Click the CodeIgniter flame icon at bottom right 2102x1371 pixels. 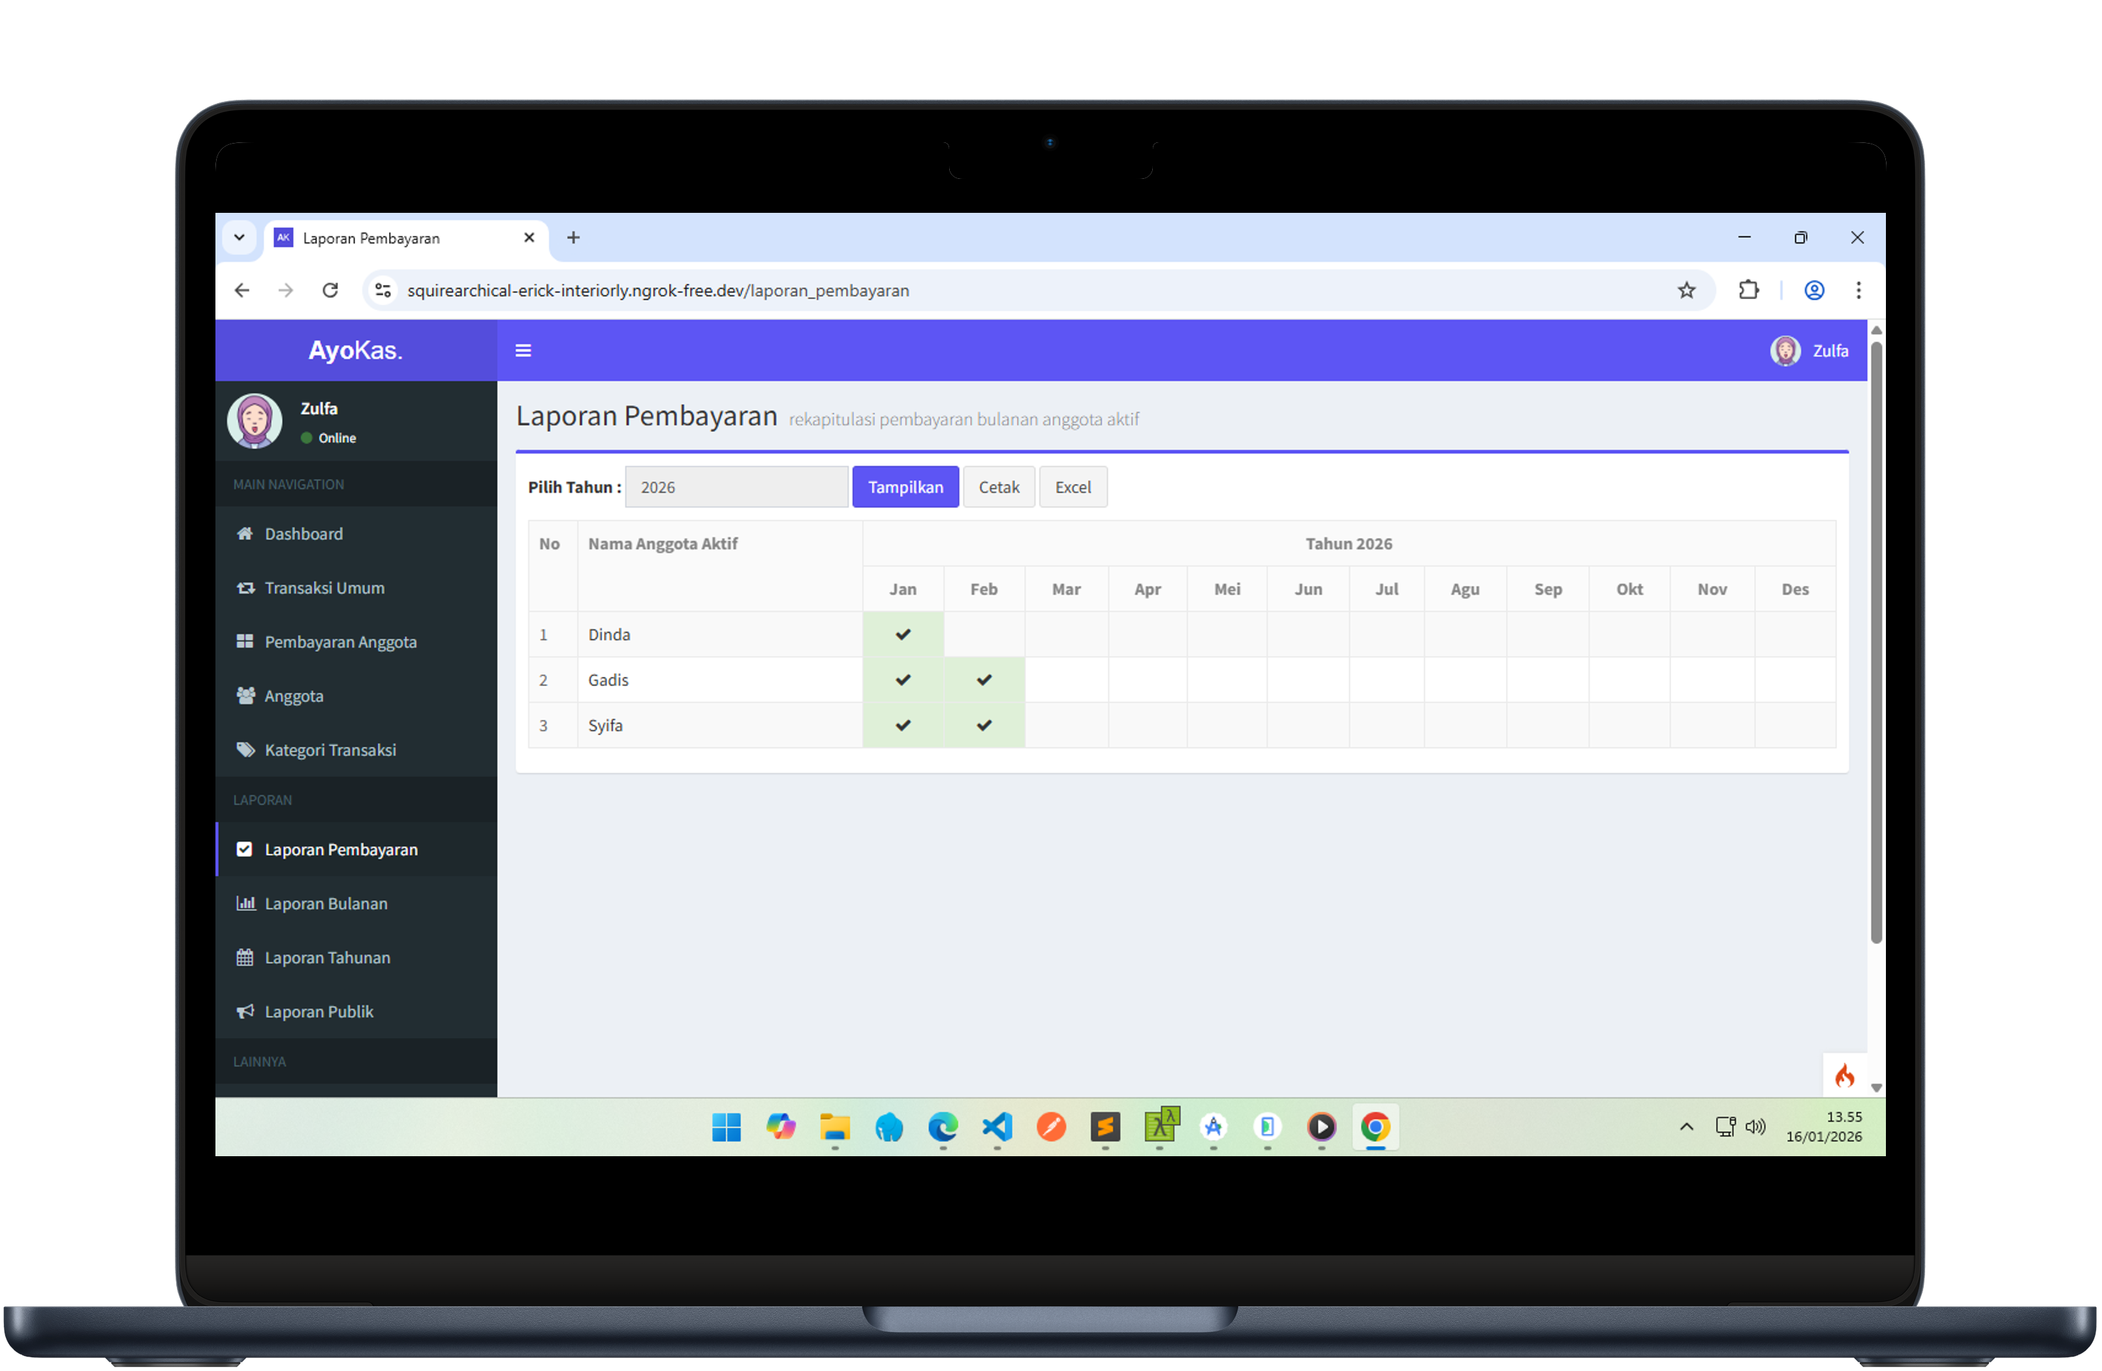(x=1844, y=1075)
